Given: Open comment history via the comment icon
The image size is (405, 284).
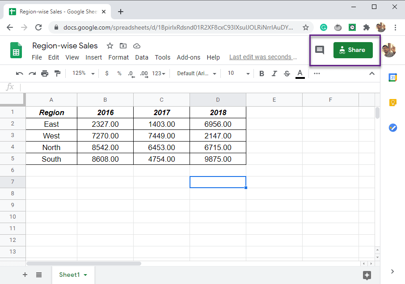Looking at the screenshot, I should coord(319,50).
